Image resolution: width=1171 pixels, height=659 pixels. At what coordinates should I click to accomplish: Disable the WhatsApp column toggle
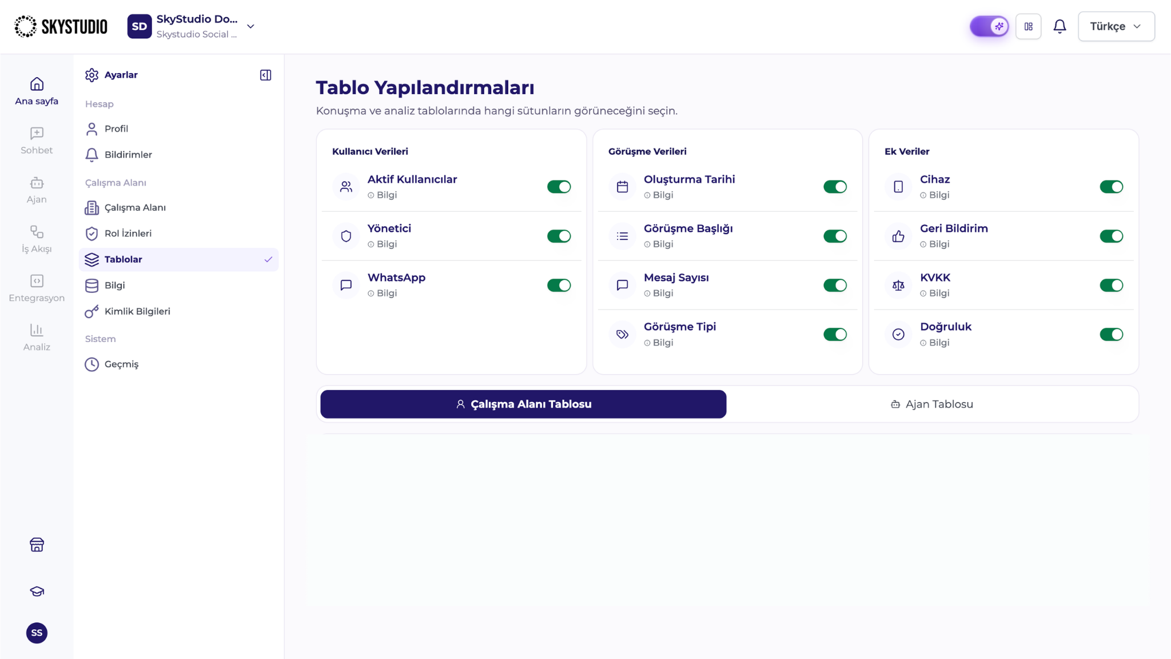coord(559,285)
